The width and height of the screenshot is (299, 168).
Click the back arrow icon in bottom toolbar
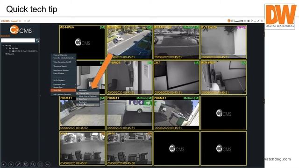4,164
